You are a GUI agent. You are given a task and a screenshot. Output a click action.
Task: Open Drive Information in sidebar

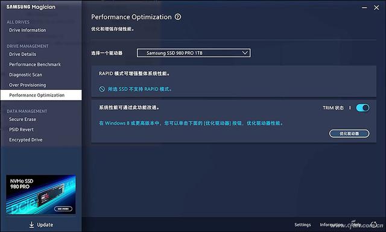click(28, 30)
